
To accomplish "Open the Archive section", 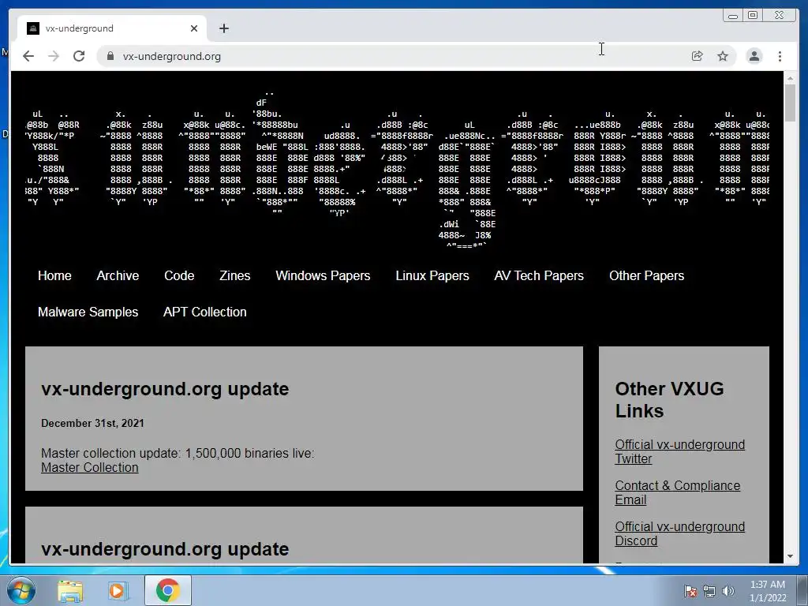I will coord(118,275).
